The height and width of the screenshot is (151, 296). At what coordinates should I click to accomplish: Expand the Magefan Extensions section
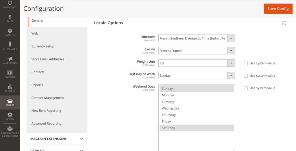[x=57, y=139]
